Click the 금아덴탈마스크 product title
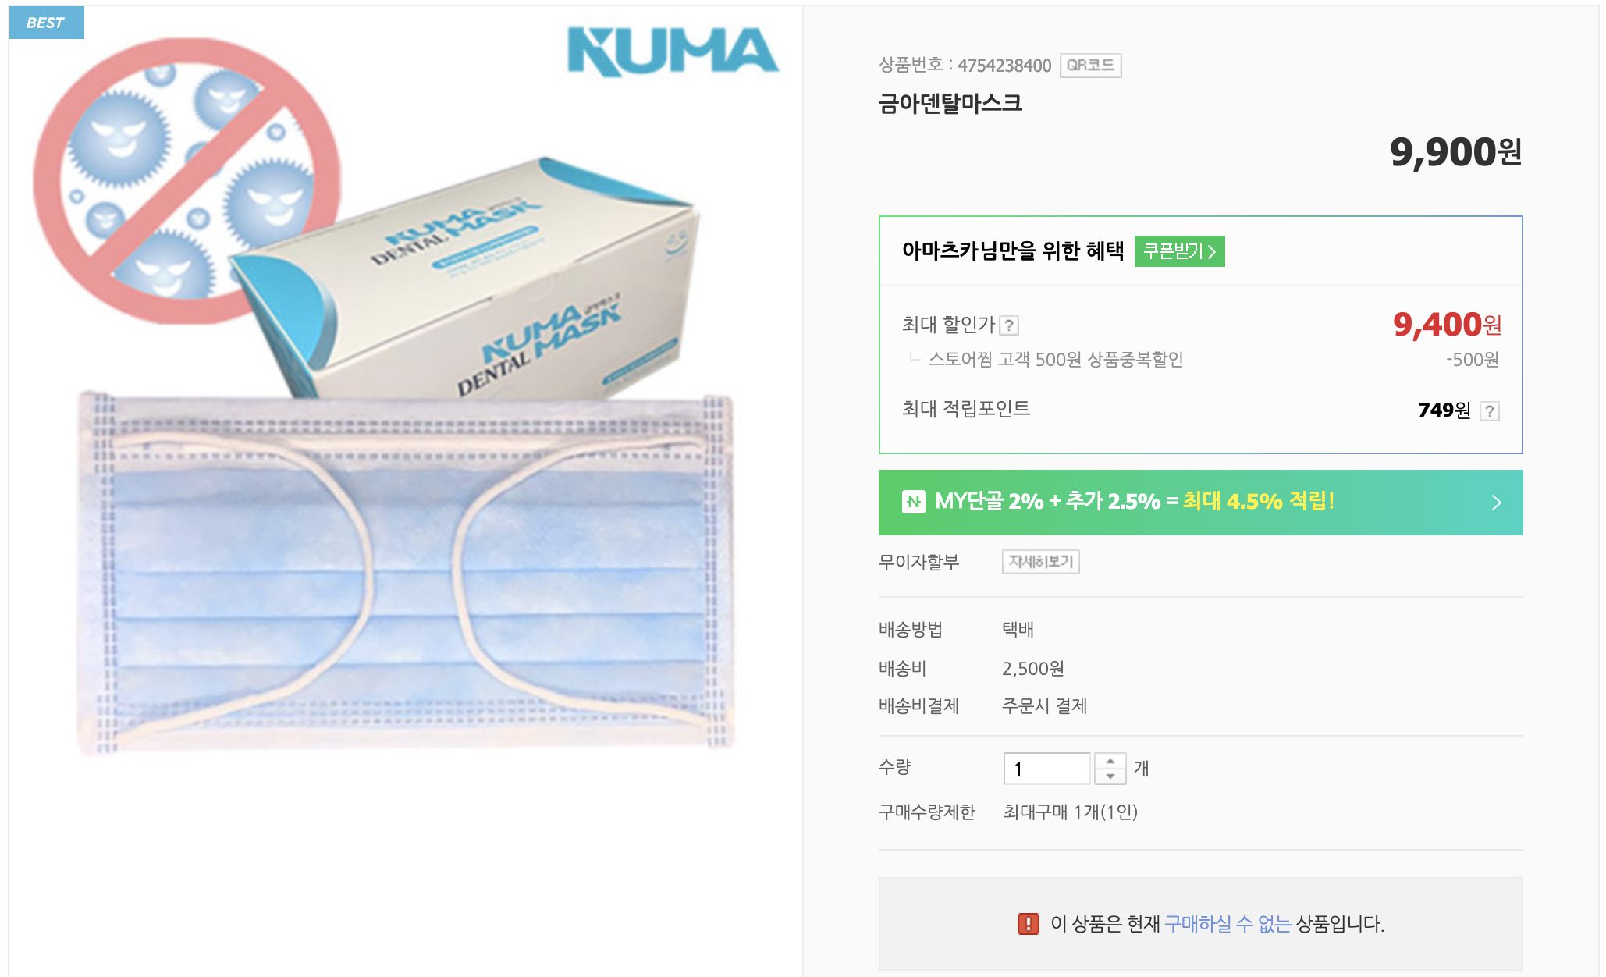This screenshot has width=1606, height=977. tap(950, 103)
